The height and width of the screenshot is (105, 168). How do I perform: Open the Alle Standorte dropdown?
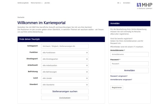[x=65, y=85]
